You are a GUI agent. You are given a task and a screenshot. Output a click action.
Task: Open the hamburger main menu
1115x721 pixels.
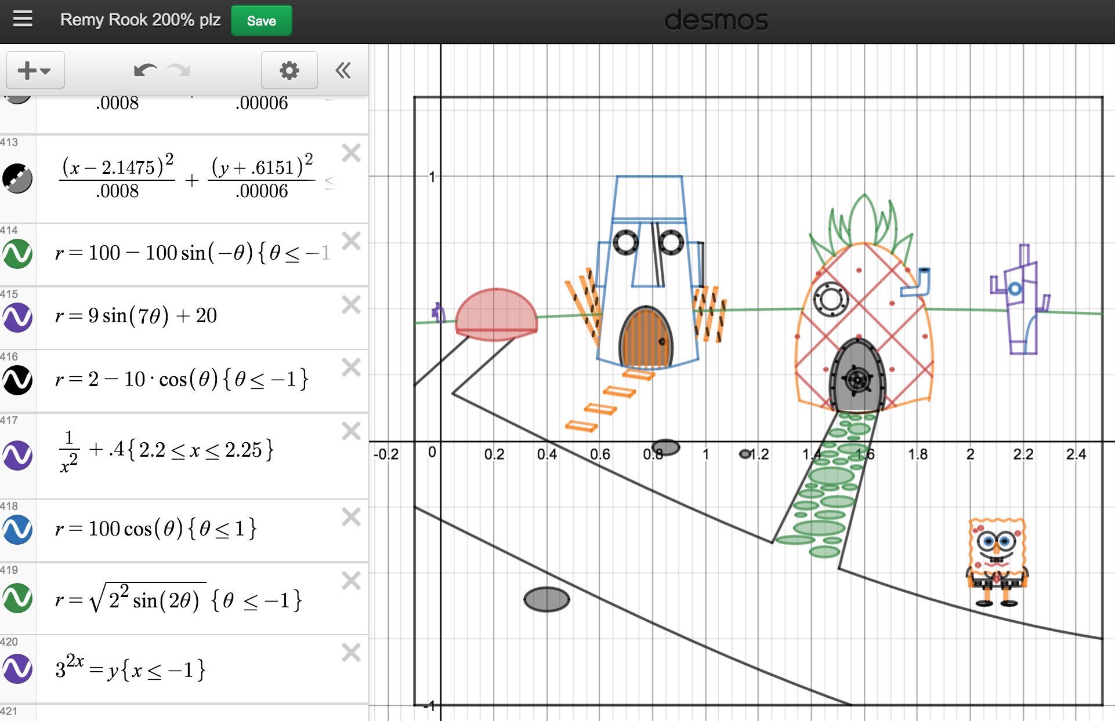(23, 20)
